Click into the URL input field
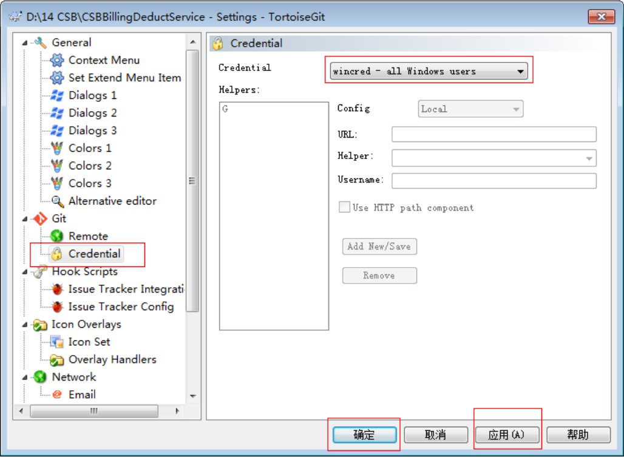Image resolution: width=624 pixels, height=457 pixels. click(x=494, y=134)
